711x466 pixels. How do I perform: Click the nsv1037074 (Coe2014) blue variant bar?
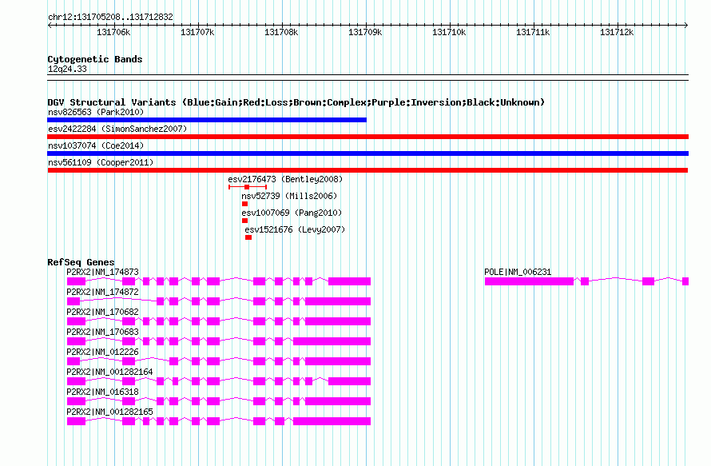click(367, 153)
